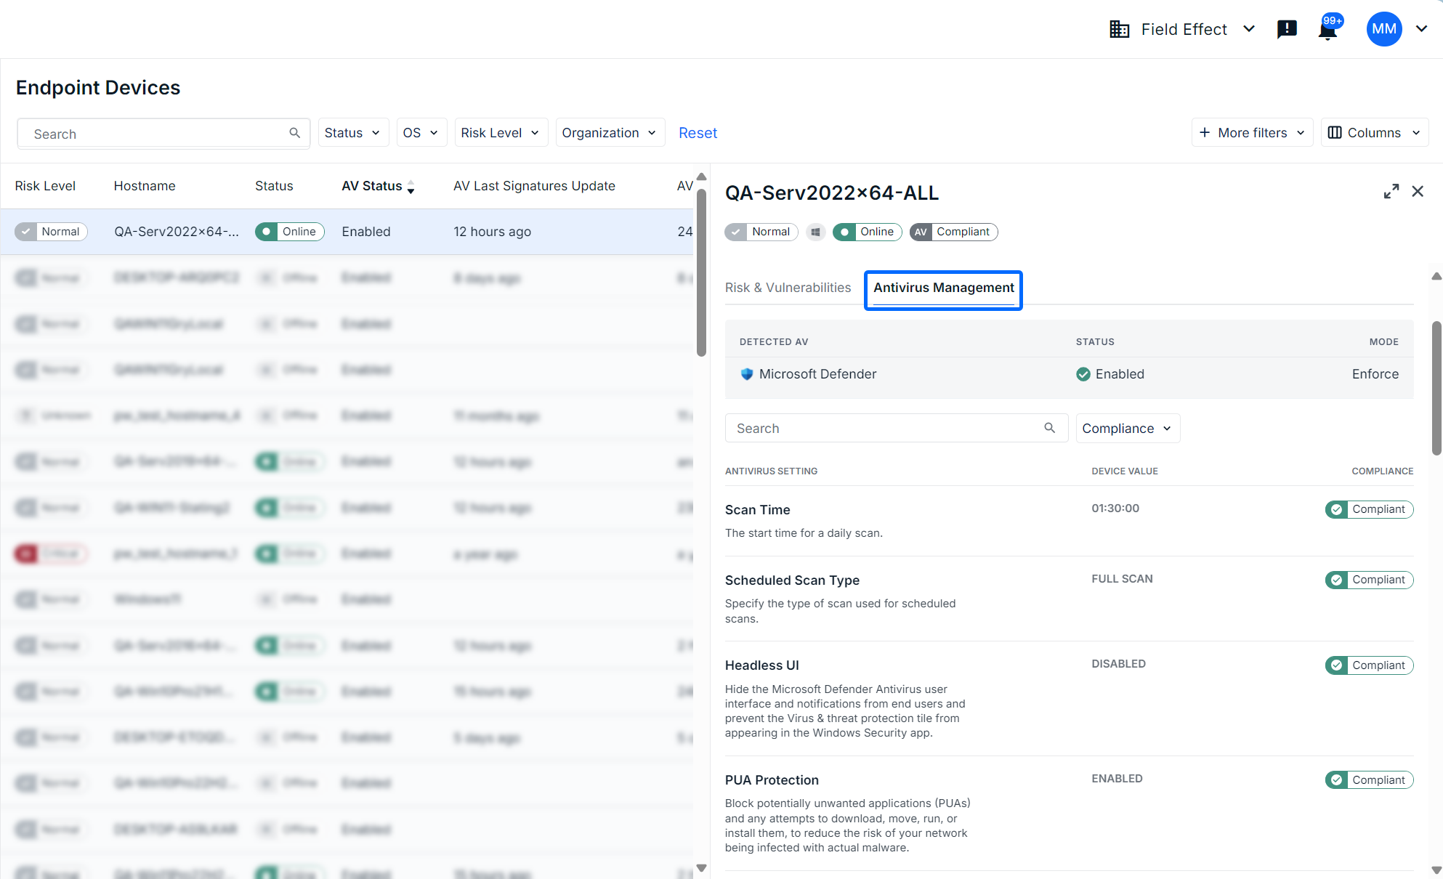
Task: Click the Reset filters link
Action: click(698, 133)
